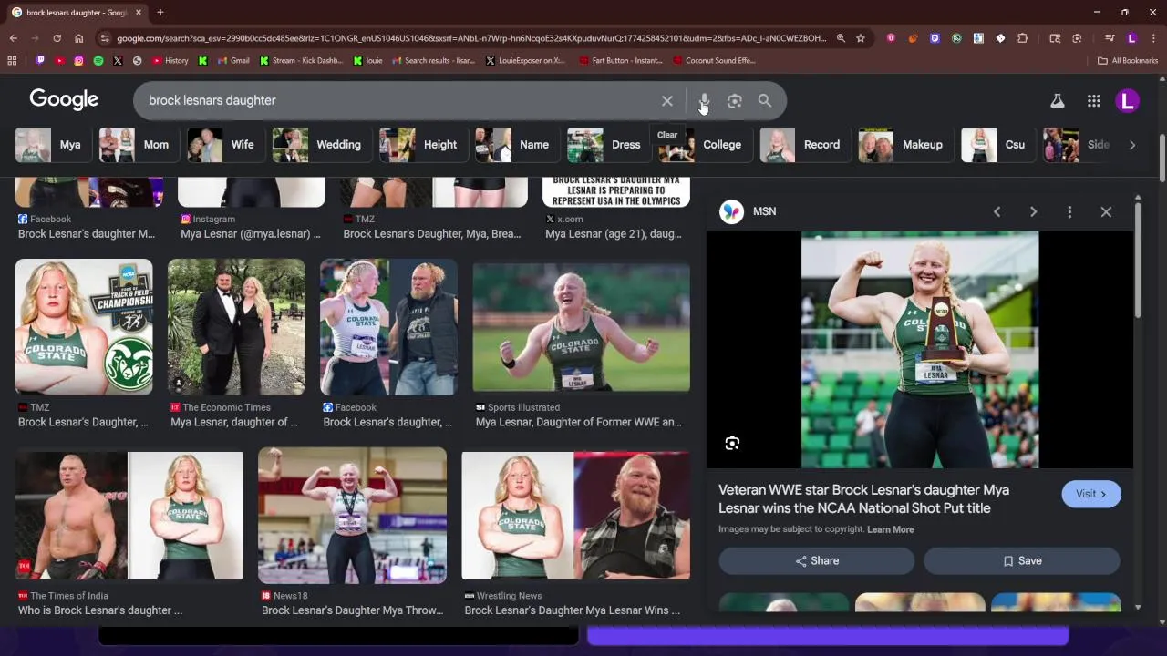Clear the search box with the X icon

pos(667,101)
